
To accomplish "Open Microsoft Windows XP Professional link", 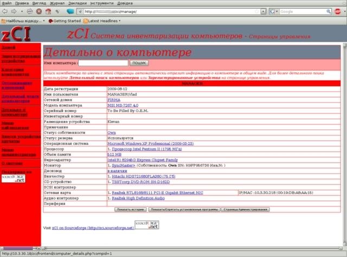I will click(x=151, y=144).
